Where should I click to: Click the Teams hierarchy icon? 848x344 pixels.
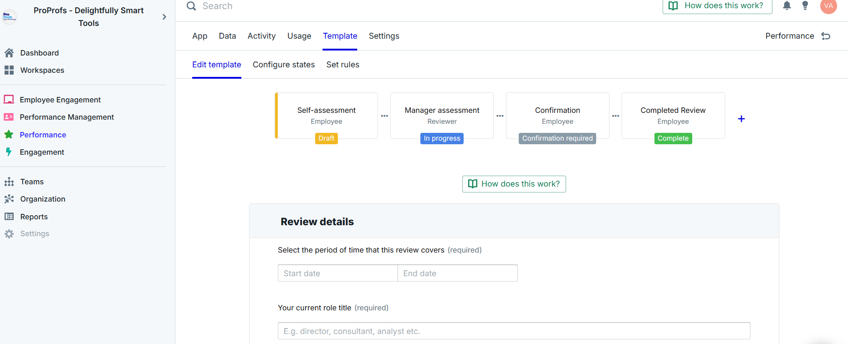[9, 182]
